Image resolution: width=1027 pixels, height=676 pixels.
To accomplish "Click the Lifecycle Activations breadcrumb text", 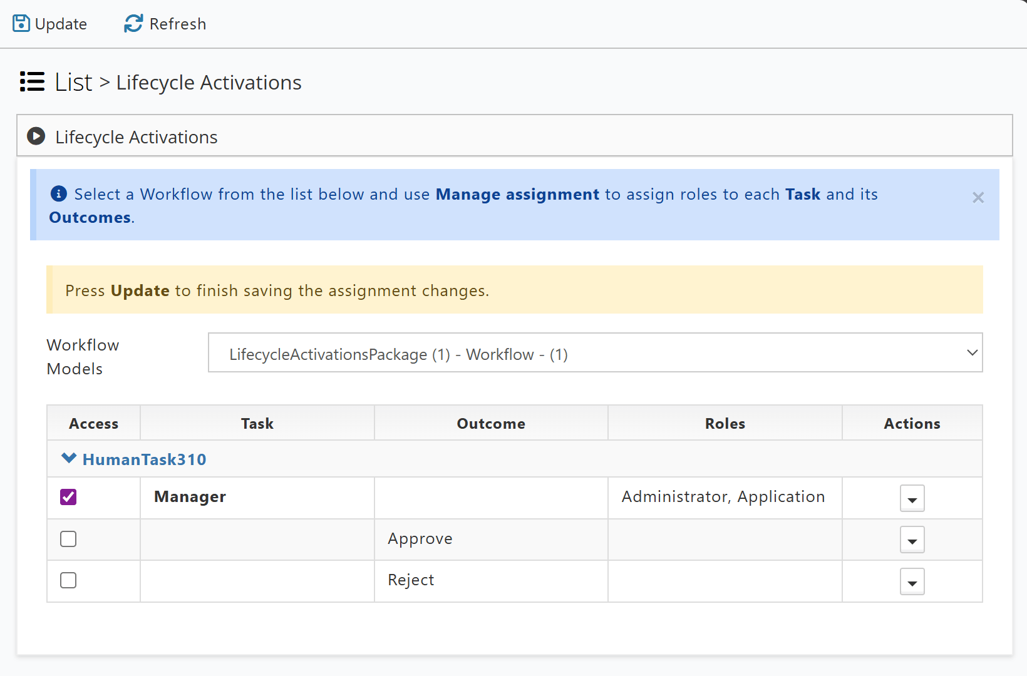I will pyautogui.click(x=209, y=83).
